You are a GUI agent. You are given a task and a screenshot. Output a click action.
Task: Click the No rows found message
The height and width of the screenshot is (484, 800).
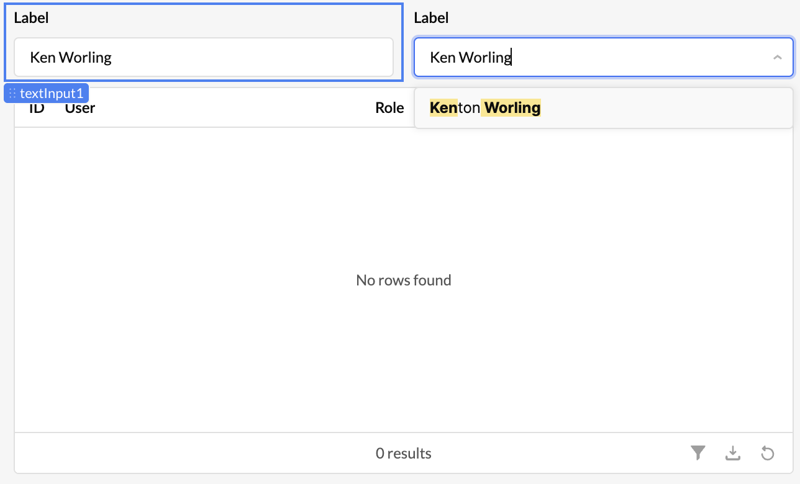(x=404, y=280)
